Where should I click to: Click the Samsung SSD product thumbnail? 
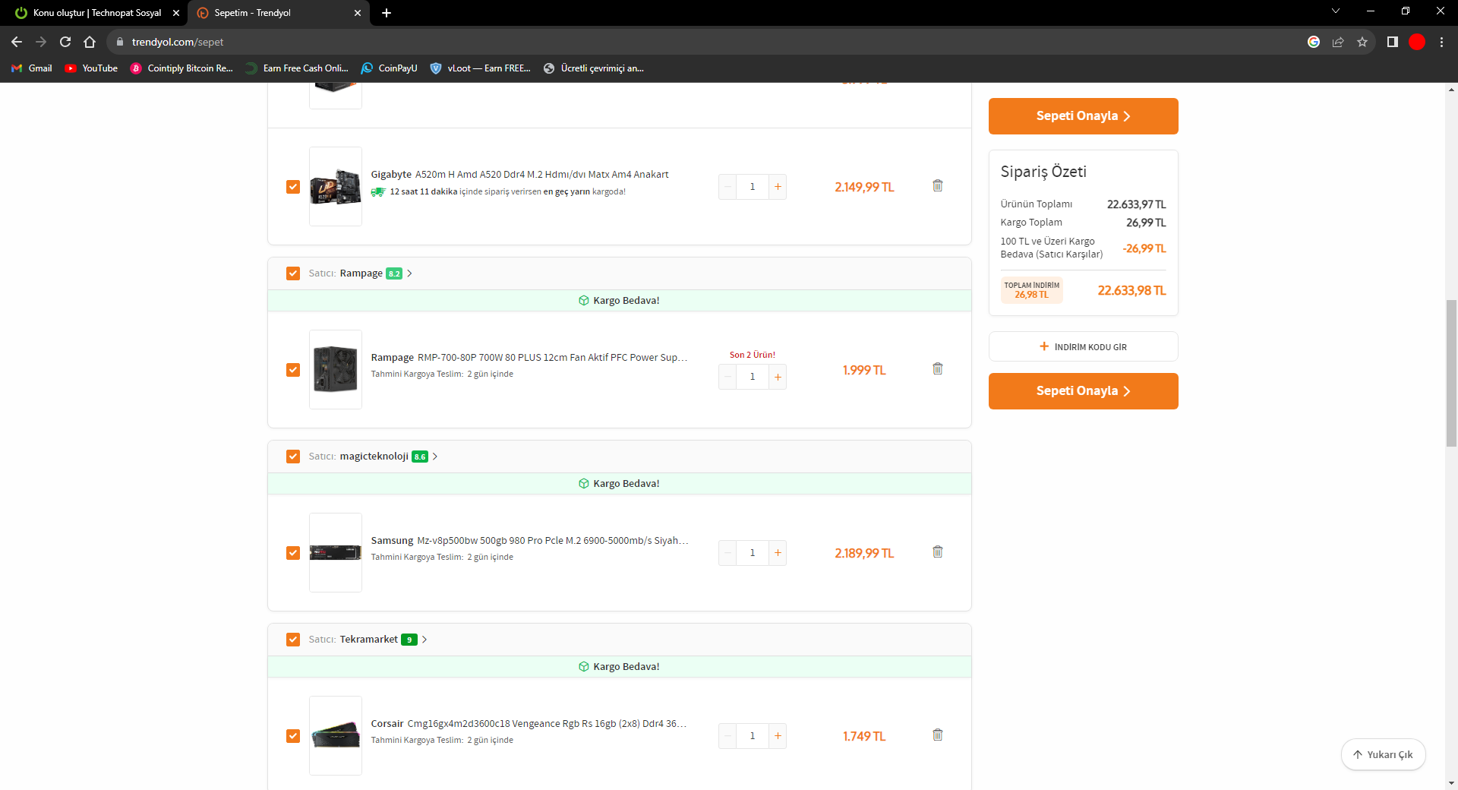tap(336, 552)
